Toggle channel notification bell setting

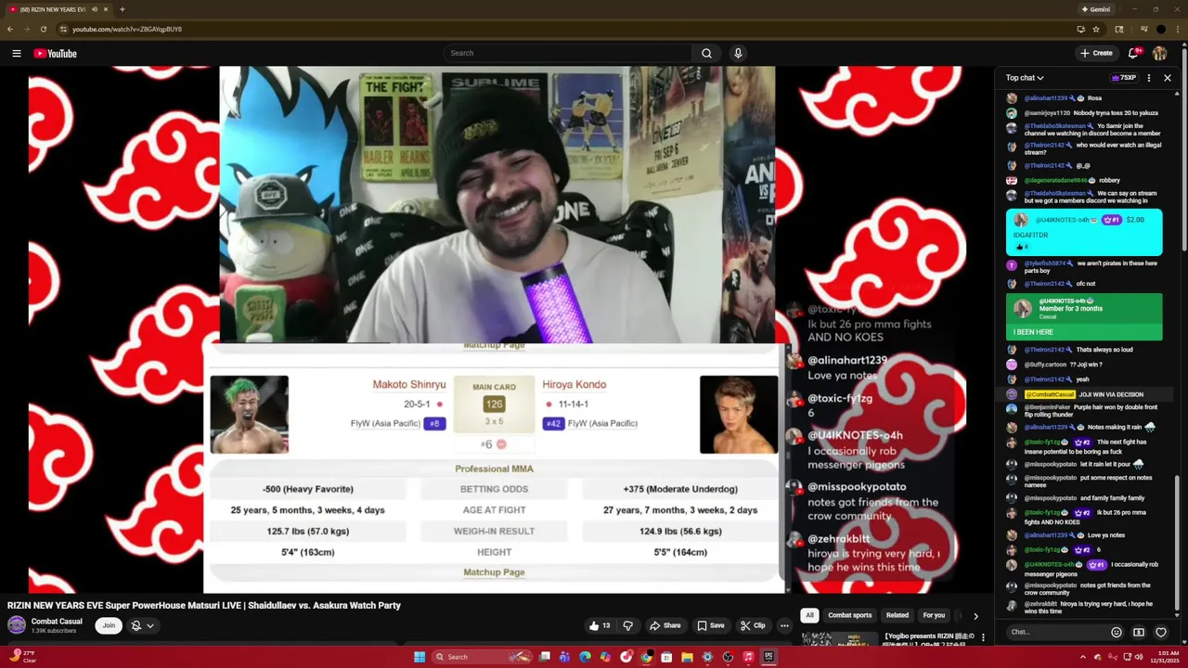pos(141,625)
